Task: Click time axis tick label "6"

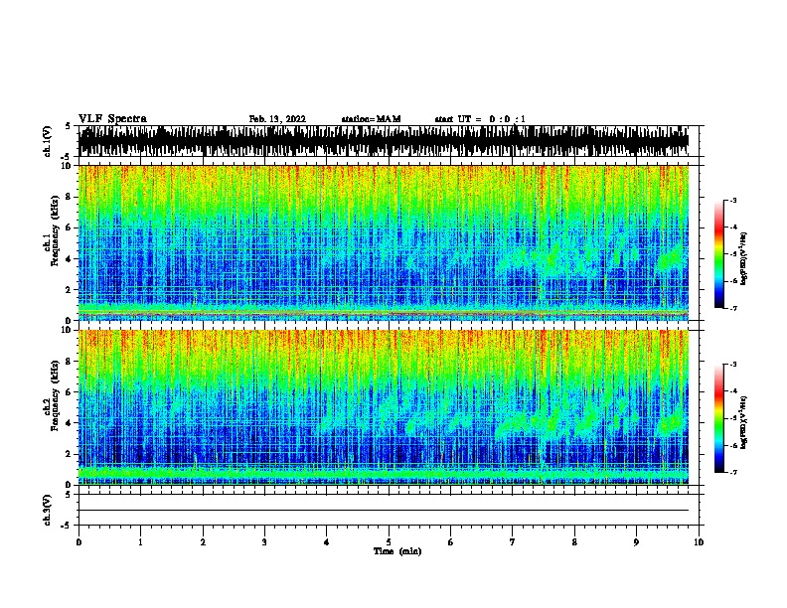Action: (x=451, y=541)
